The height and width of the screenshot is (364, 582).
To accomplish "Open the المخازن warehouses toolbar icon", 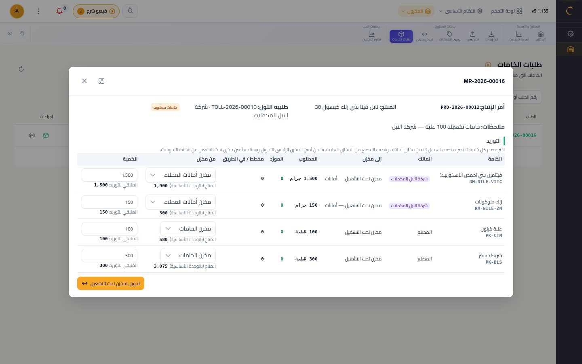I will [541, 36].
